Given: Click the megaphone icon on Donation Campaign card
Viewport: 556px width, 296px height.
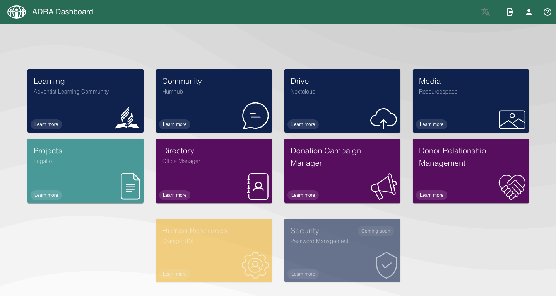Looking at the screenshot, I should tap(384, 186).
